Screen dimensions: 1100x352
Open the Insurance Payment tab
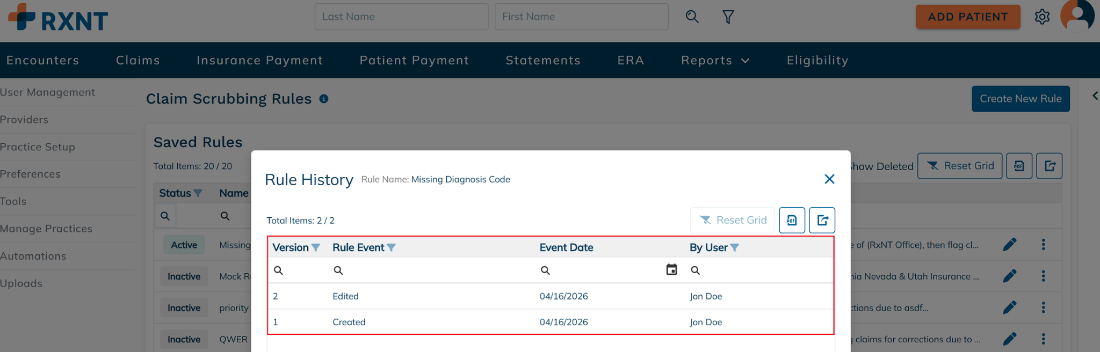[x=259, y=60]
